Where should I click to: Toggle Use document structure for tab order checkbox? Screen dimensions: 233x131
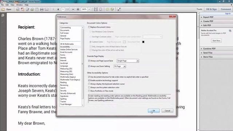click(x=89, y=77)
